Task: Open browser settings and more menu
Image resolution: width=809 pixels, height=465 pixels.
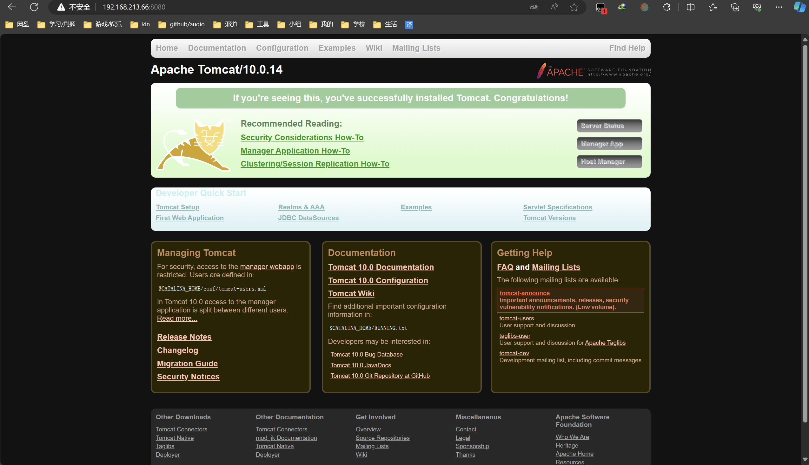Action: click(x=779, y=7)
